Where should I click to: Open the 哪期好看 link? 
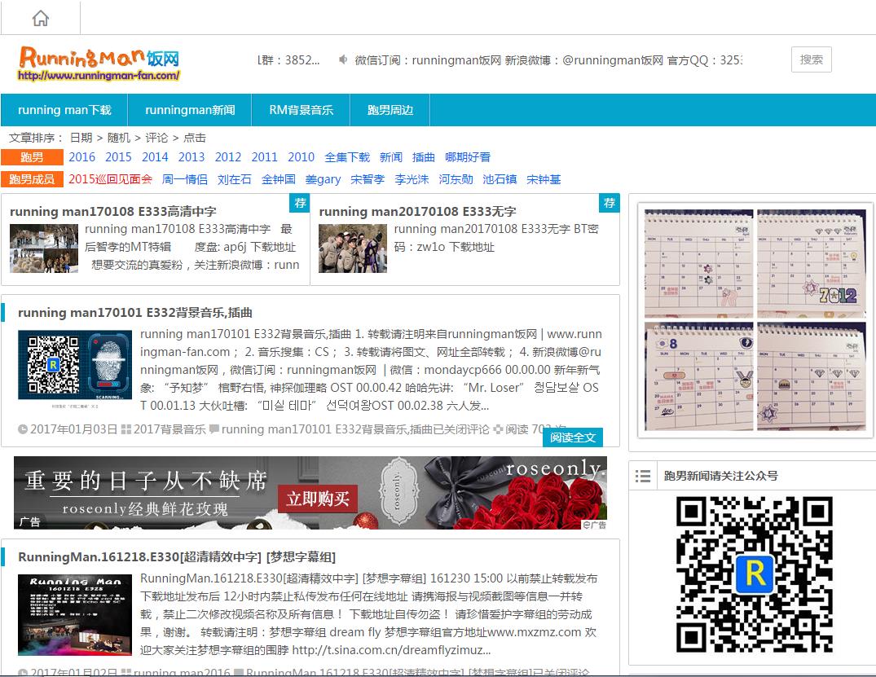468,157
